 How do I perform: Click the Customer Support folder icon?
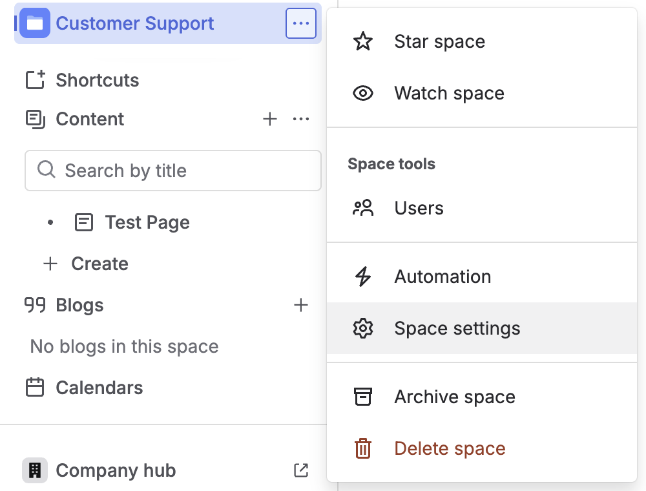[x=35, y=24]
